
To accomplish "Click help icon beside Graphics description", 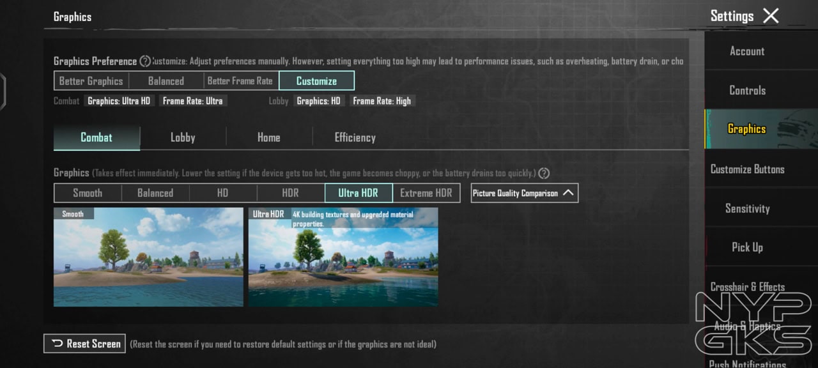I will (x=544, y=173).
